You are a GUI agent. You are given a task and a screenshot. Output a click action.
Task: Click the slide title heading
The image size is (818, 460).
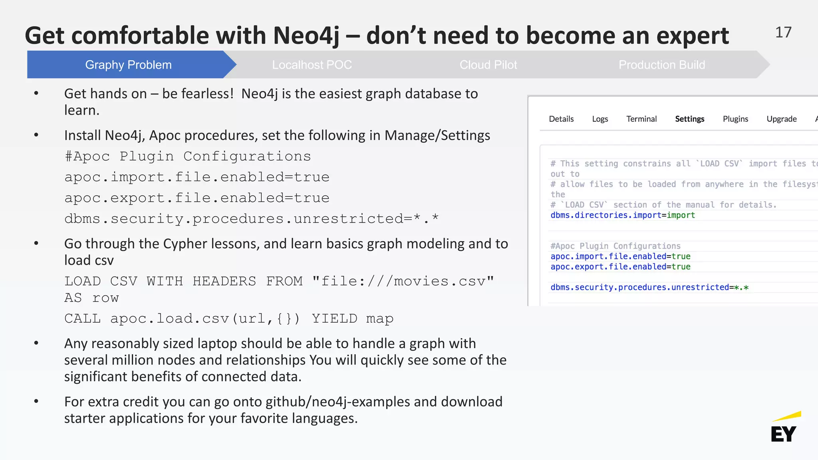pos(377,35)
